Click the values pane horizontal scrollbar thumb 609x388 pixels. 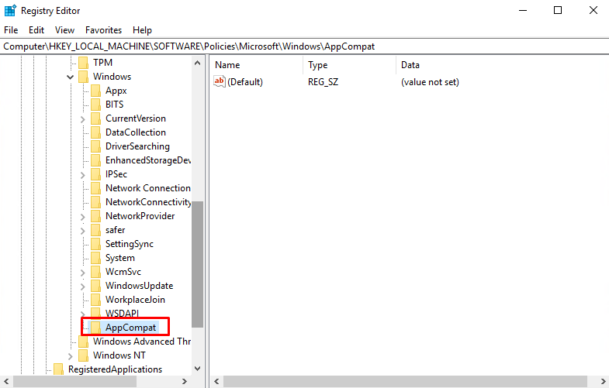[x=405, y=381]
